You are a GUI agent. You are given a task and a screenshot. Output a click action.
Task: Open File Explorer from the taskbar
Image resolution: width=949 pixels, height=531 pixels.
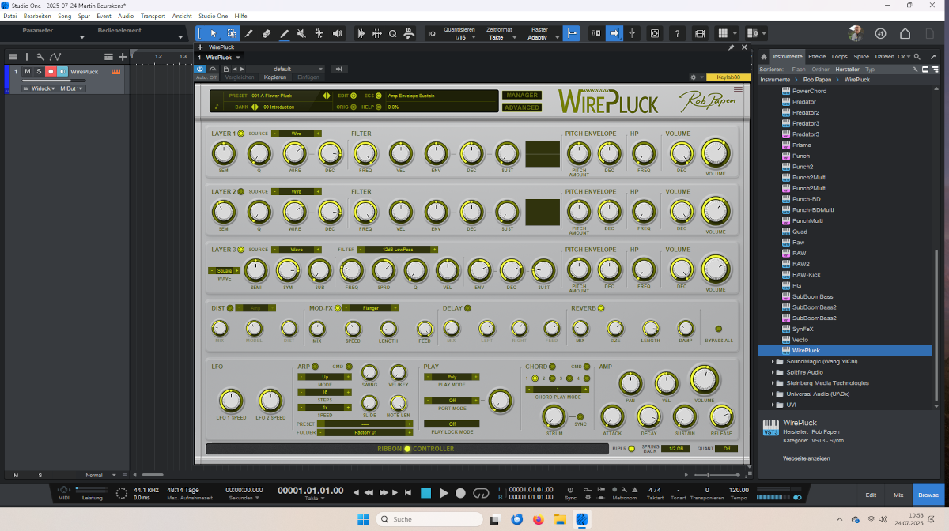coord(560,519)
